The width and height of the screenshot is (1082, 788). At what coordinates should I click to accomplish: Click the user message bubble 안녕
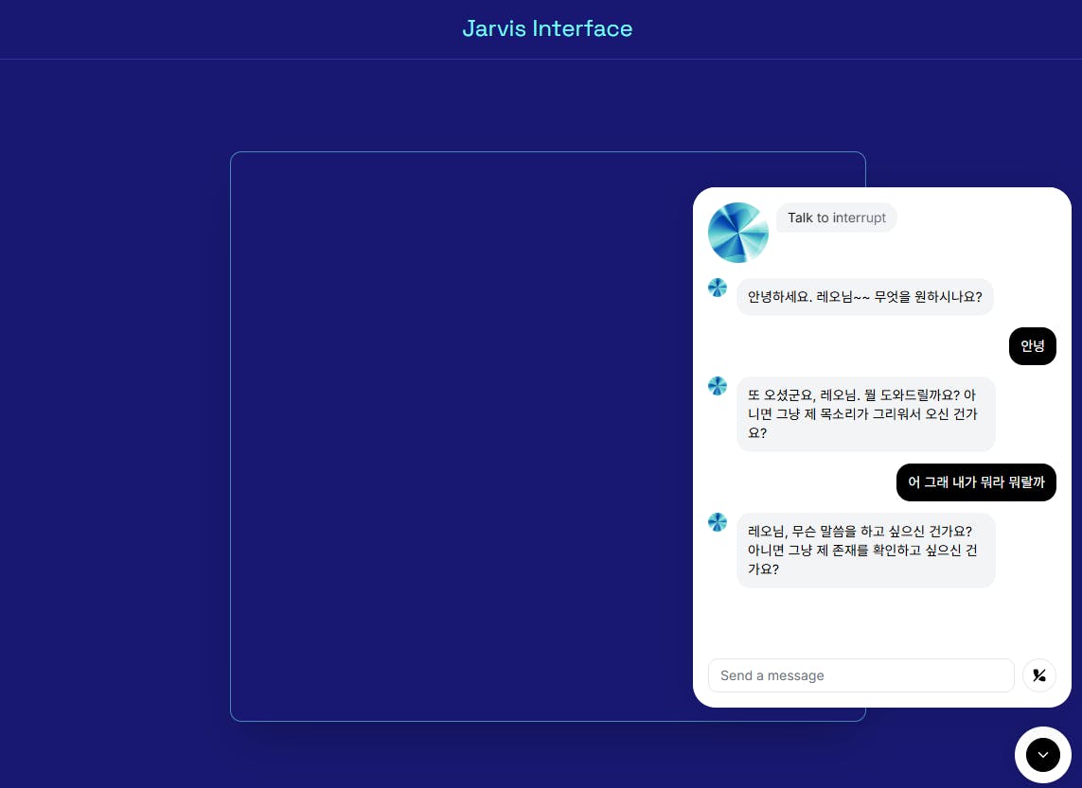click(x=1033, y=346)
